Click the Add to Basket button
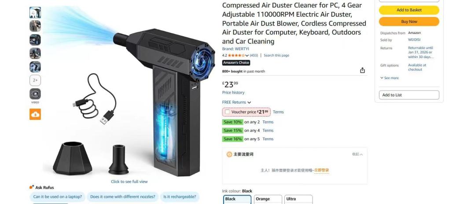 pyautogui.click(x=409, y=10)
